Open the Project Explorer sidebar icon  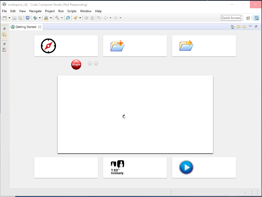[4, 34]
